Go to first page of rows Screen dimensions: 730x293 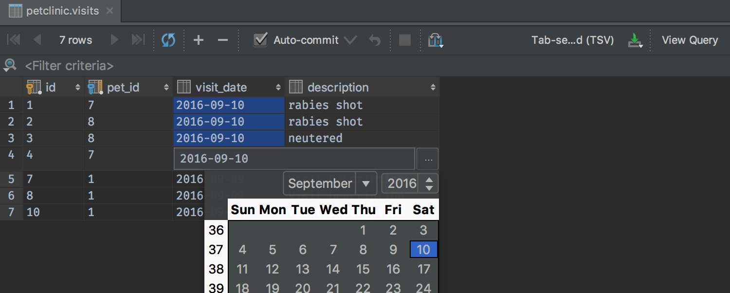pyautogui.click(x=14, y=40)
